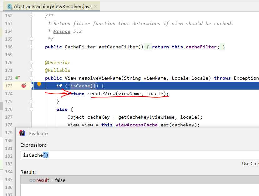Collapse the Javadoc comment at line 162

[x=31, y=16]
